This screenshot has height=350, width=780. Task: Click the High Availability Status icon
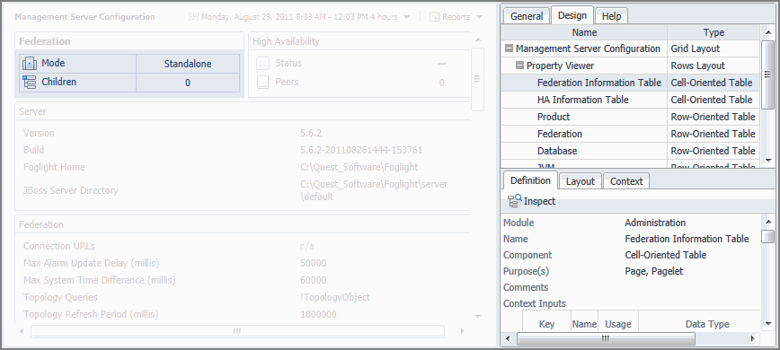coord(262,64)
